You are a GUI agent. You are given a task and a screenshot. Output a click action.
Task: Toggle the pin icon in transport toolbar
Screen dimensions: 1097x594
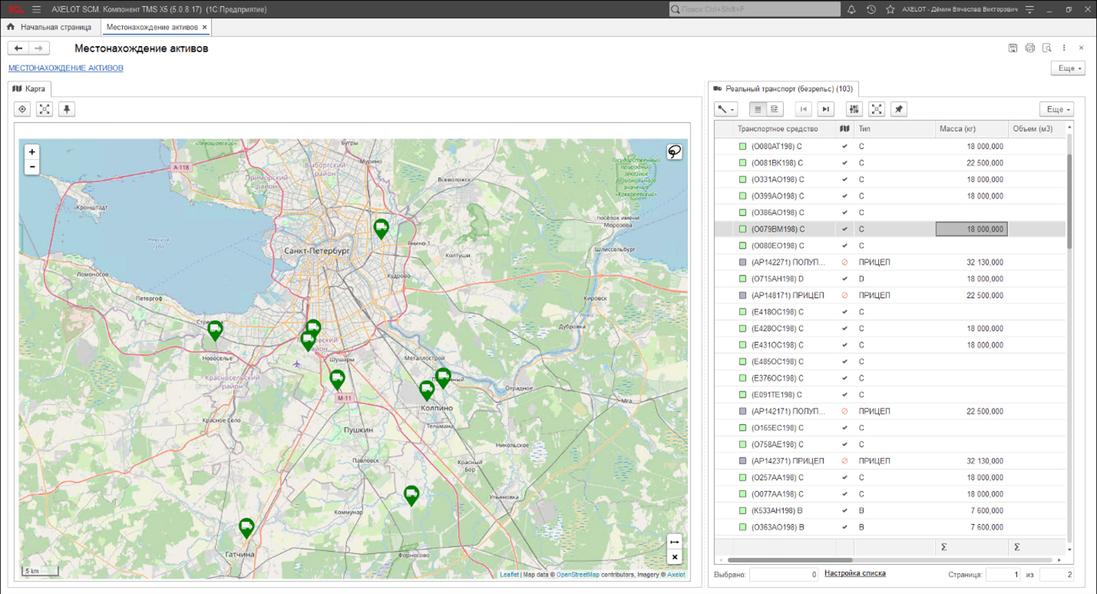(x=899, y=109)
